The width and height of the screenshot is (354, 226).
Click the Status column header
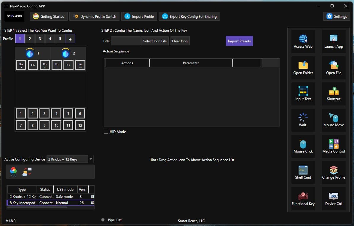(45, 190)
